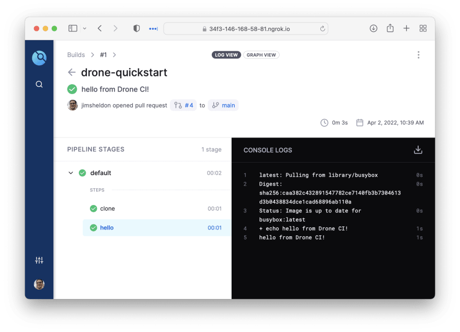Click the 'Digest:' log line
This screenshot has width=460, height=332.
coord(330,192)
